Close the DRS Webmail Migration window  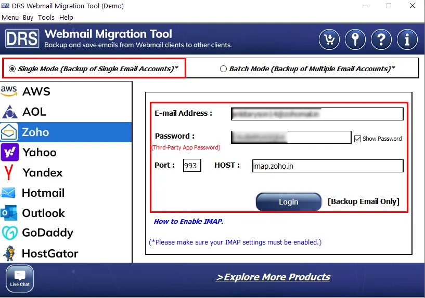[x=413, y=6]
